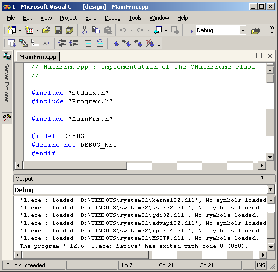This screenshot has width=278, height=272.
Task: Click the '#include "Program.h"' code line
Action: click(72, 101)
